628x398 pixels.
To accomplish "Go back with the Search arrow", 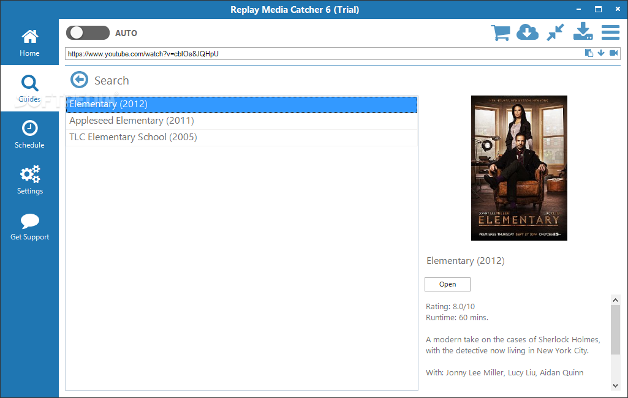I will point(79,80).
